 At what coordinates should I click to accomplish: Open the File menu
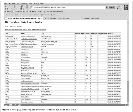[5, 3]
